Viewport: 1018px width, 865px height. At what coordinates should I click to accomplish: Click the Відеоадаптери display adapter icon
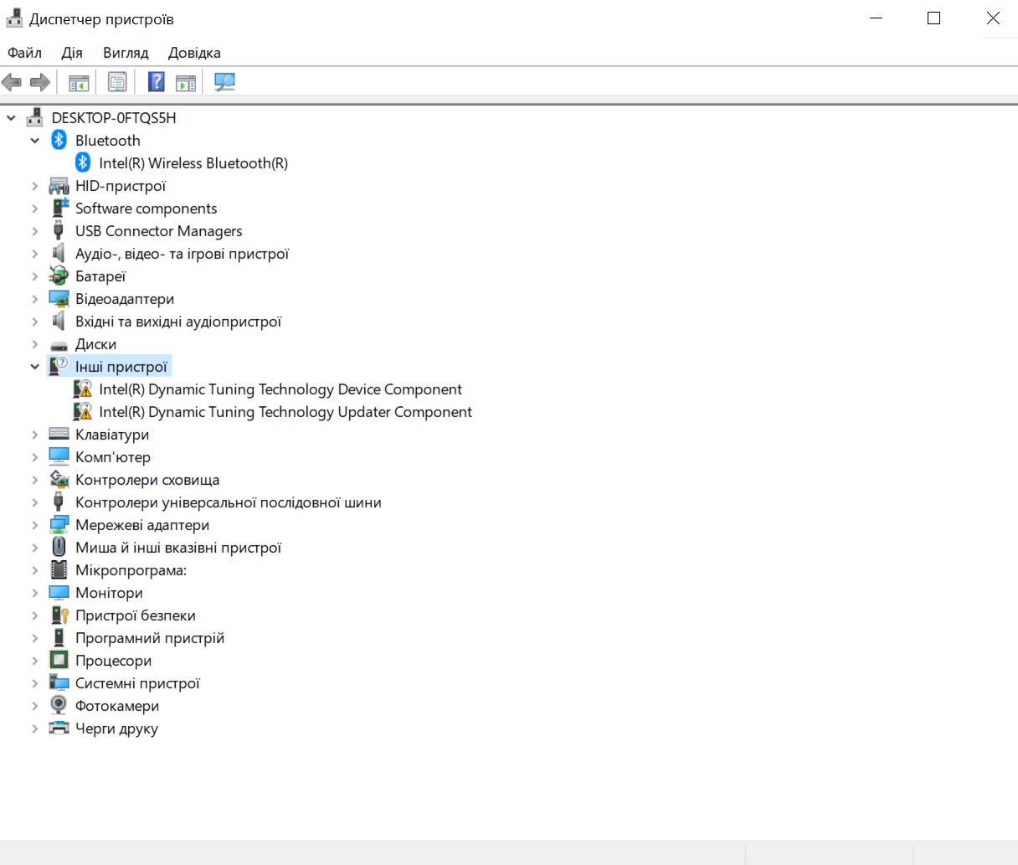(x=59, y=298)
